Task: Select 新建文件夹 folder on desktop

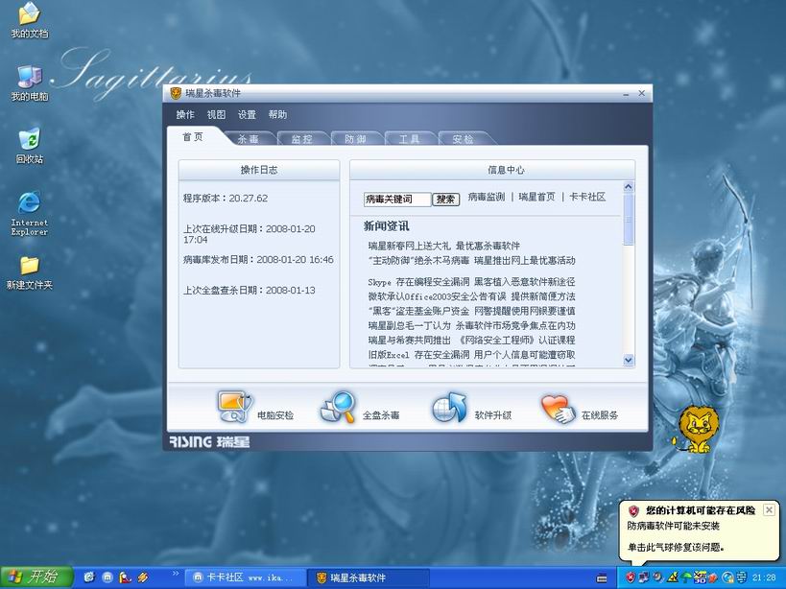Action: [30, 272]
